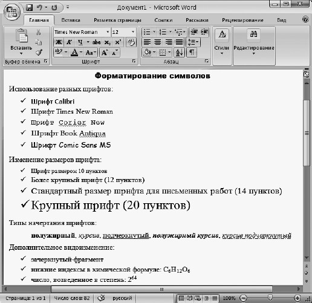The width and height of the screenshot is (312, 303).
Task: Activate the Format Painter brush
Action: pos(39,53)
